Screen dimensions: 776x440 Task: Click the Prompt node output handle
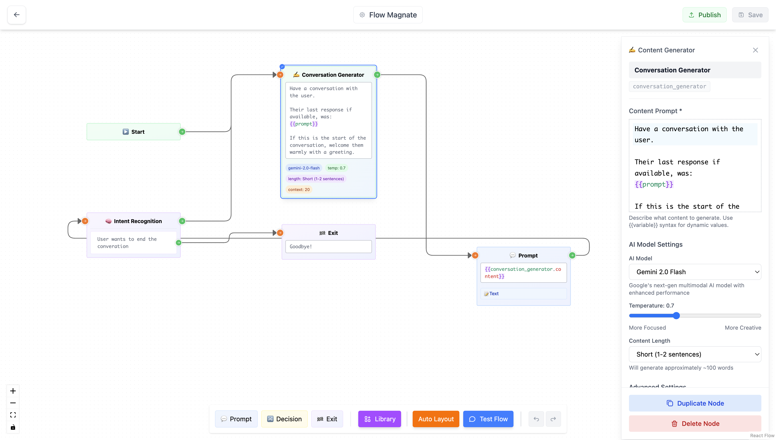[572, 256]
